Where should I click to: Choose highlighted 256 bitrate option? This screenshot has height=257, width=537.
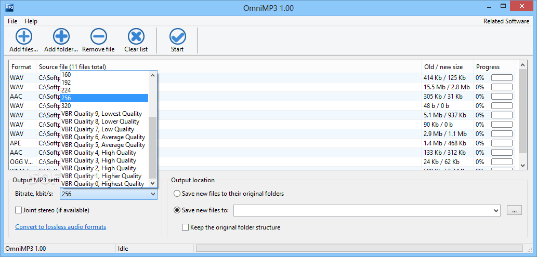click(104, 98)
